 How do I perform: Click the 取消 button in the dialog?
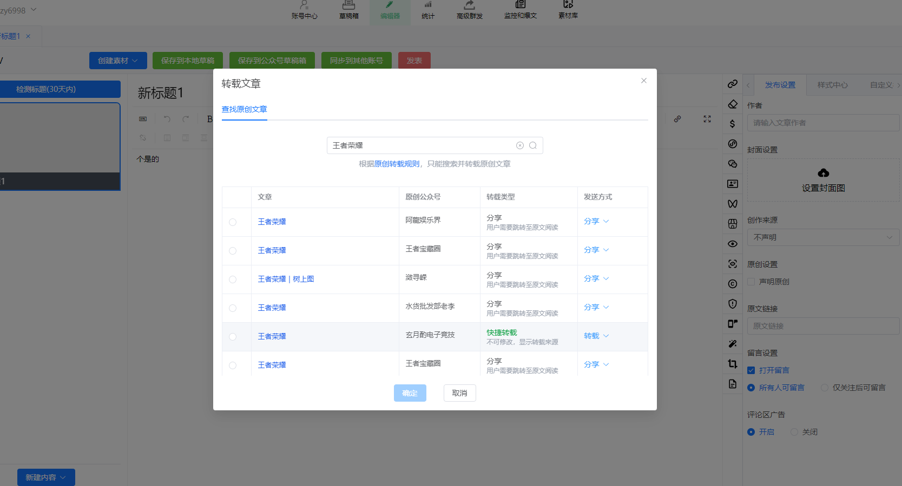tap(460, 393)
